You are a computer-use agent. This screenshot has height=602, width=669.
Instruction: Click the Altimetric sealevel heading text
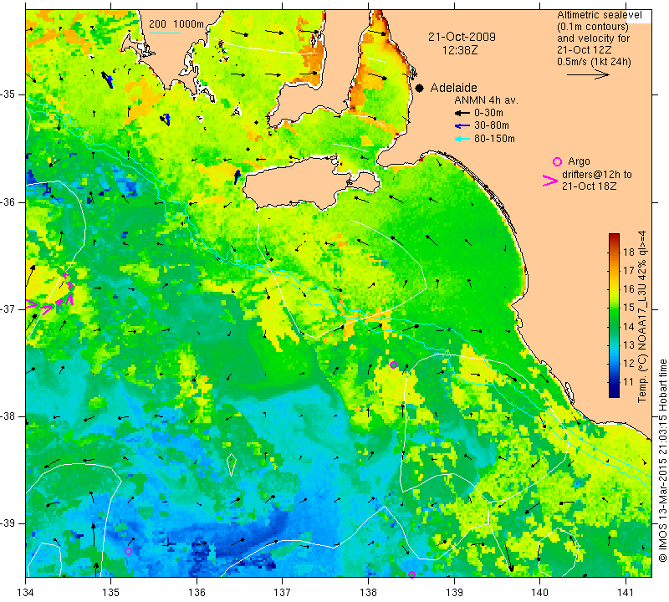click(599, 15)
